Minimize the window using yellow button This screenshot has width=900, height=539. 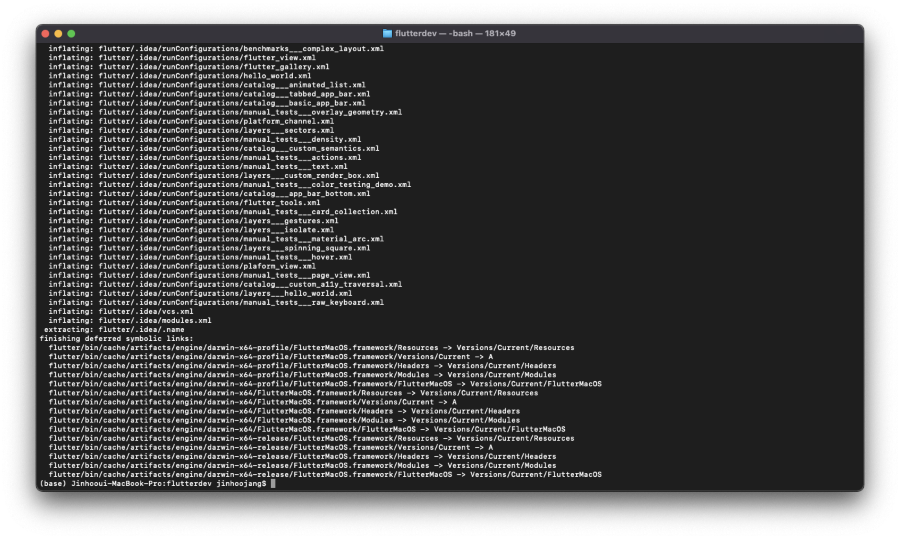(x=58, y=34)
